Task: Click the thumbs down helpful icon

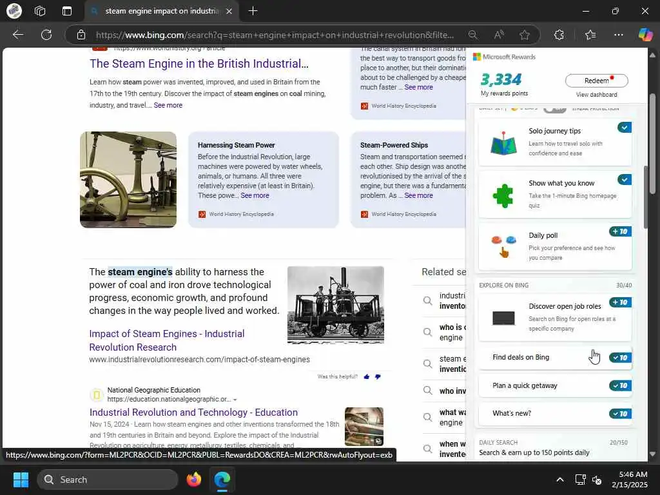Action: pos(378,376)
